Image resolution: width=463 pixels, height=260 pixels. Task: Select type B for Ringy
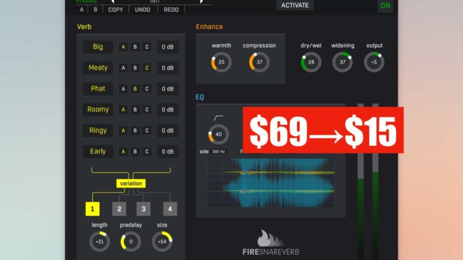[x=135, y=130]
